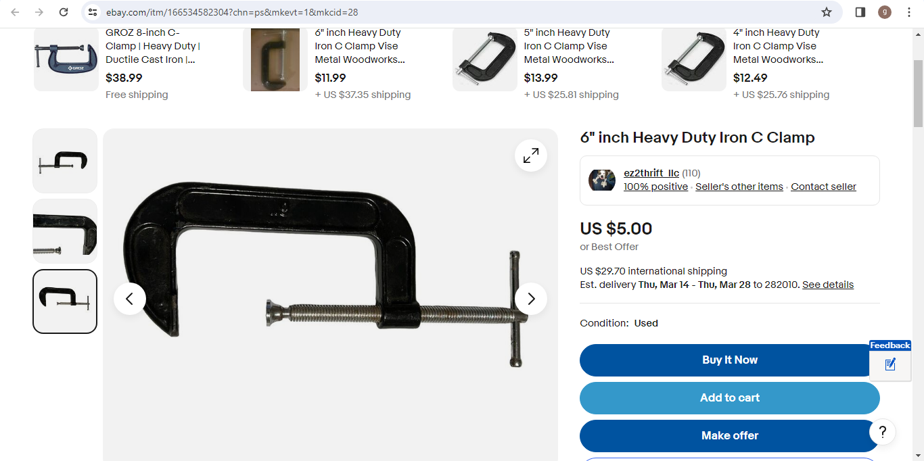The width and height of the screenshot is (924, 461).
Task: Click the Make offer button
Action: tap(730, 436)
